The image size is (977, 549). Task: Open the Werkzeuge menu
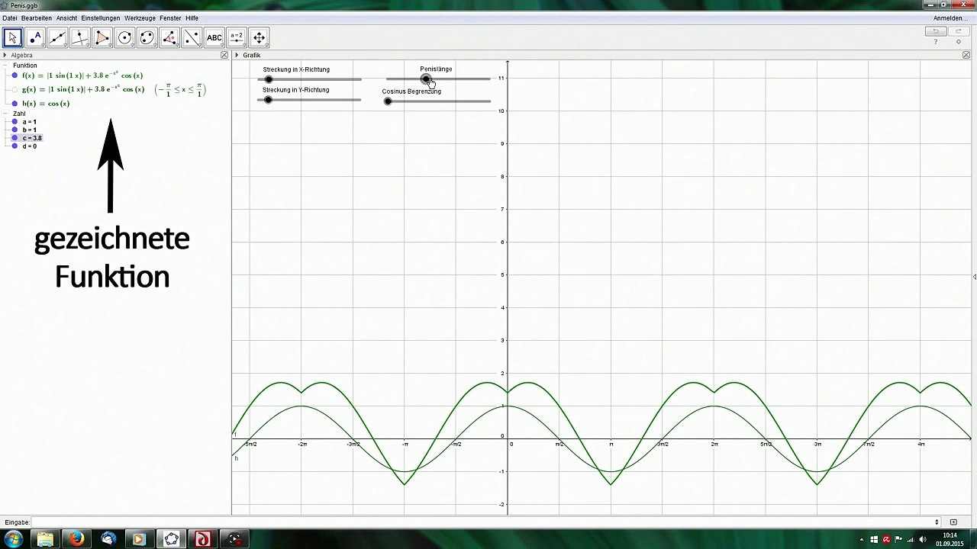[x=140, y=18]
